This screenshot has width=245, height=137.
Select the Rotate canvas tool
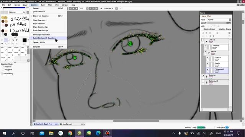pyautogui.click(x=9, y=44)
